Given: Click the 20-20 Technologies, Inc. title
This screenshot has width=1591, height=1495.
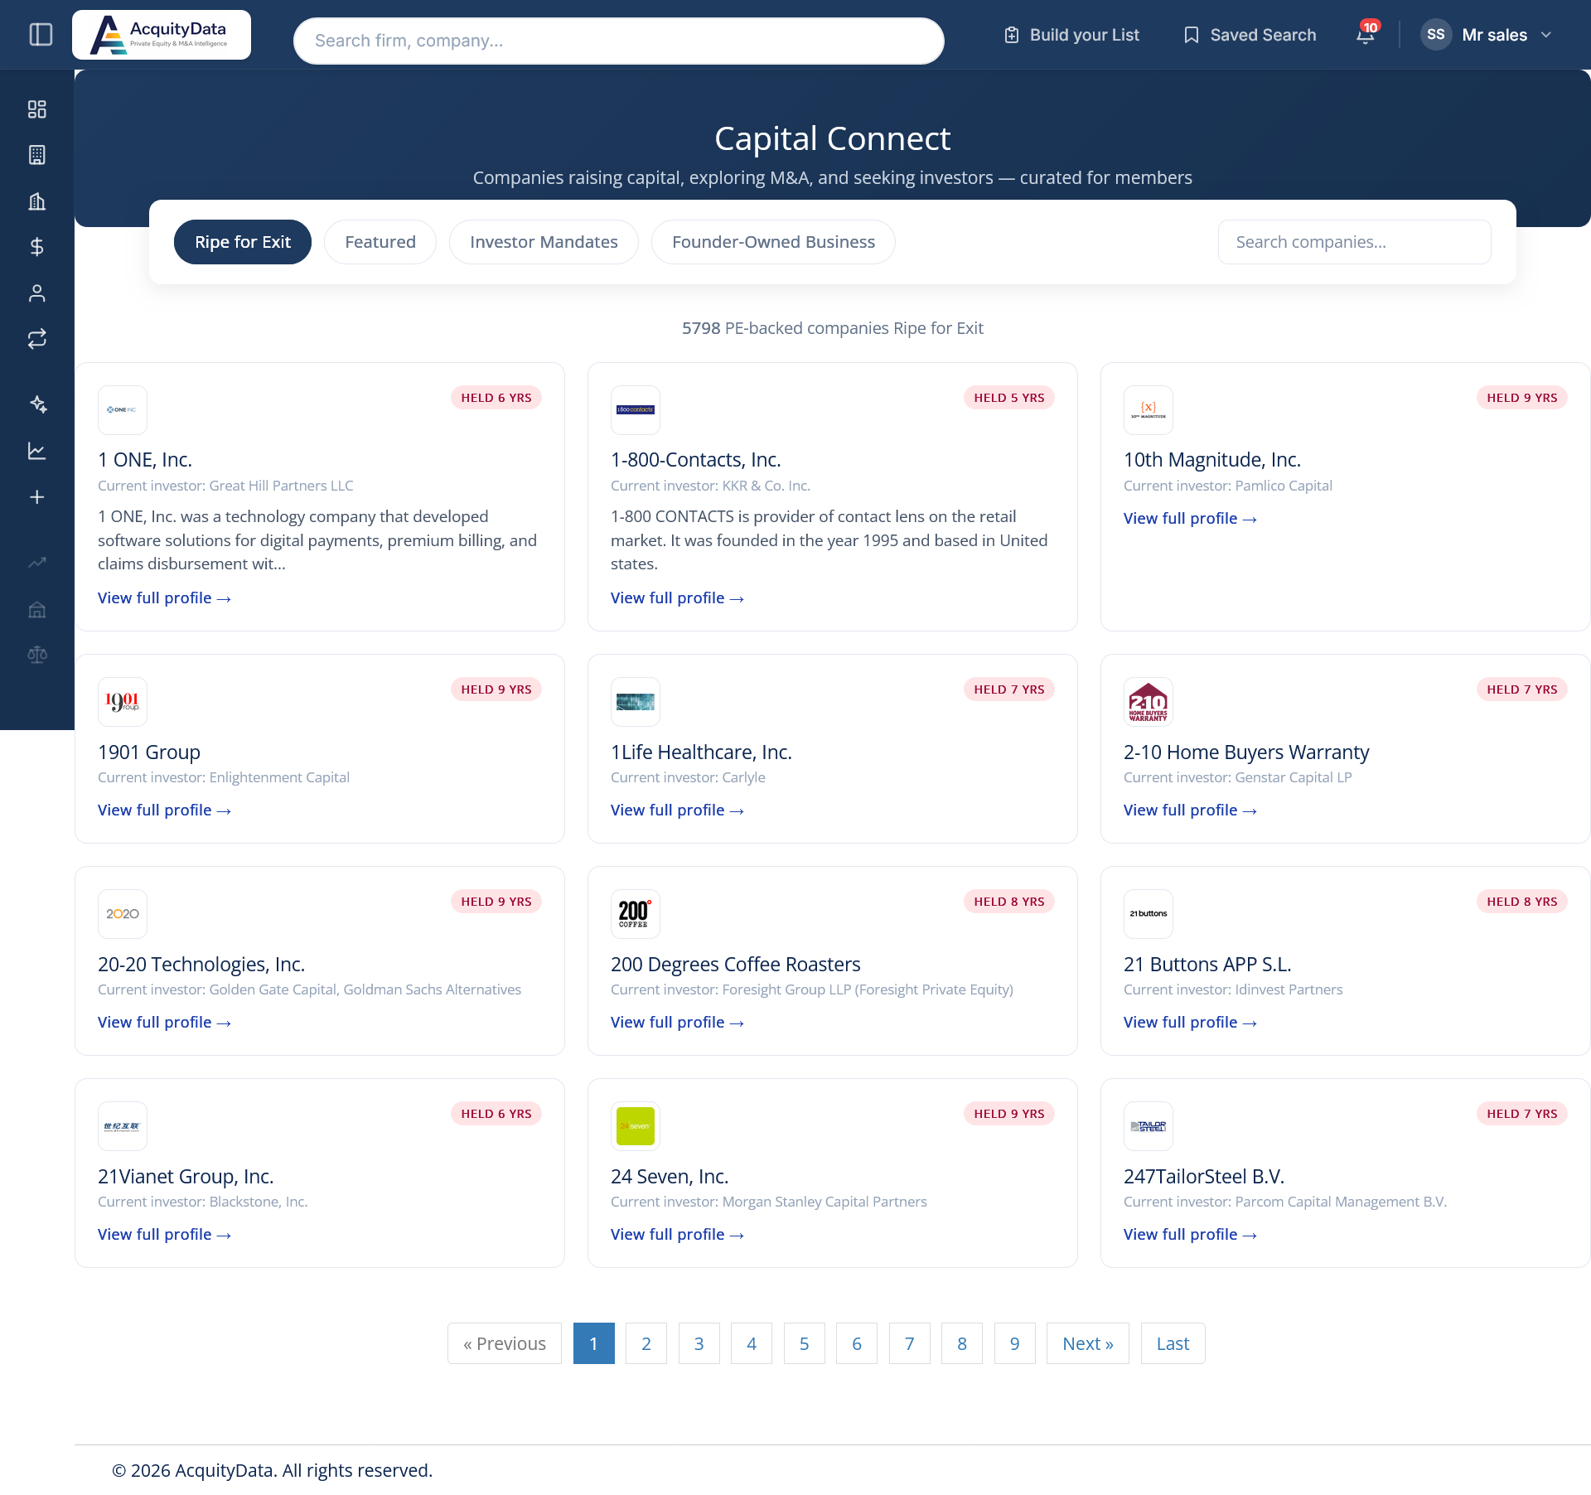Looking at the screenshot, I should [x=201, y=965].
